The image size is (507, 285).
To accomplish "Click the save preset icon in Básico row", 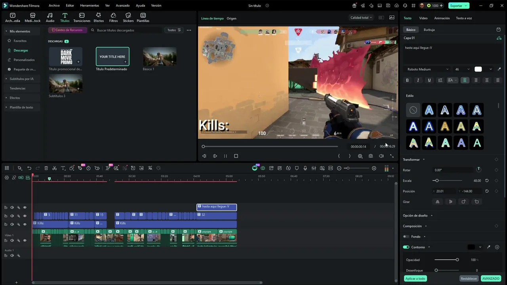I will [x=498, y=30].
